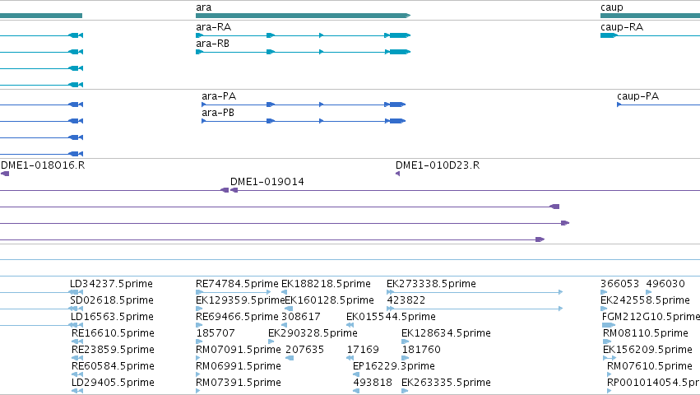Click the RP001014054.5pr EST label
This screenshot has height=395, width=700.
point(654,383)
